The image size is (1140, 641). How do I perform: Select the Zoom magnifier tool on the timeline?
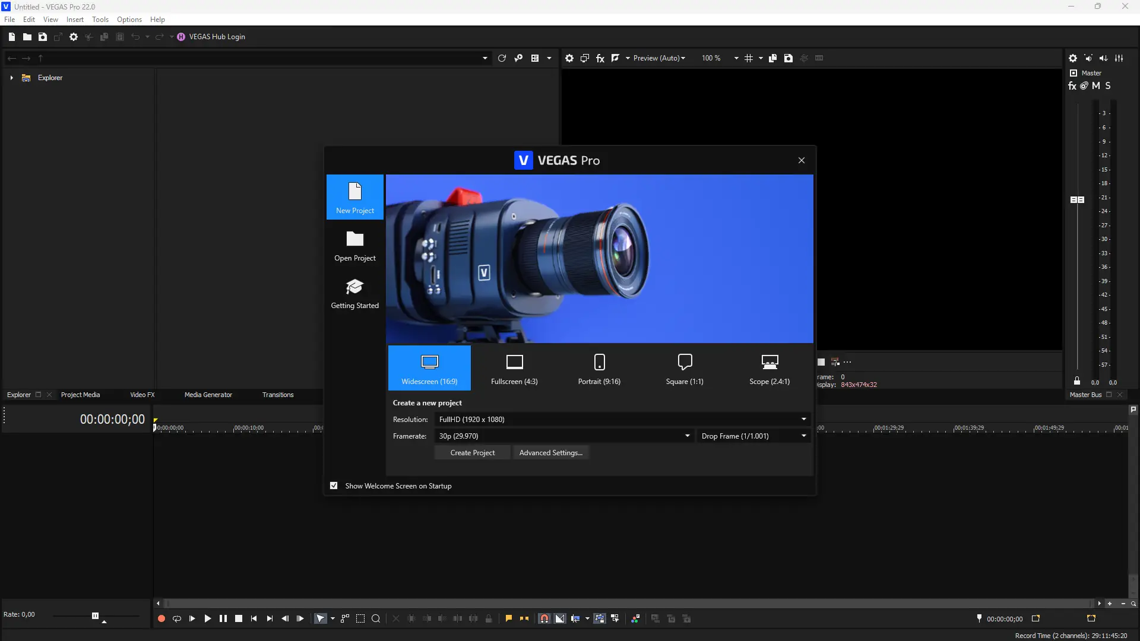point(376,618)
